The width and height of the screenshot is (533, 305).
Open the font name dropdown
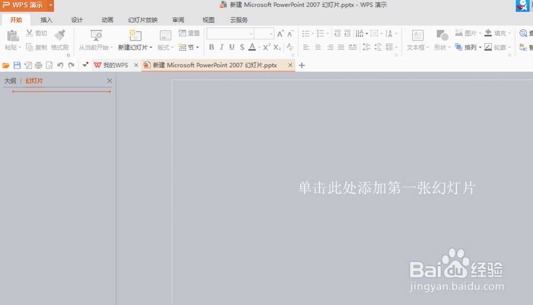[x=251, y=34]
